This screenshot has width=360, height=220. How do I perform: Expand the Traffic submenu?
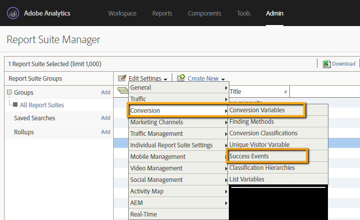179,99
